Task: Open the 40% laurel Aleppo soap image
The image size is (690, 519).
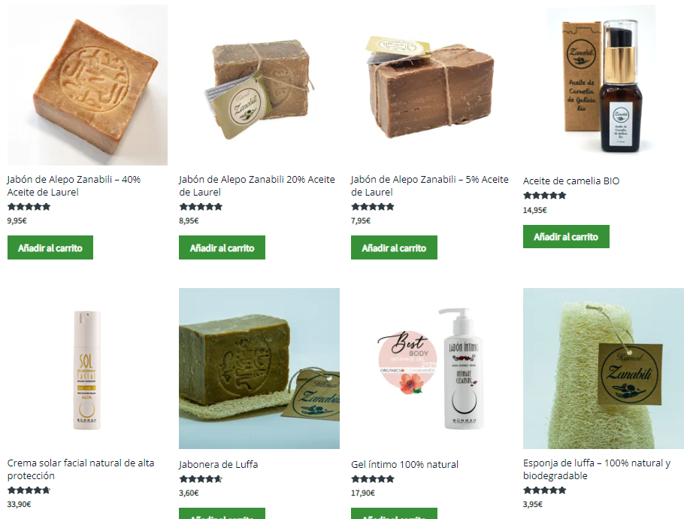Action: tap(87, 85)
